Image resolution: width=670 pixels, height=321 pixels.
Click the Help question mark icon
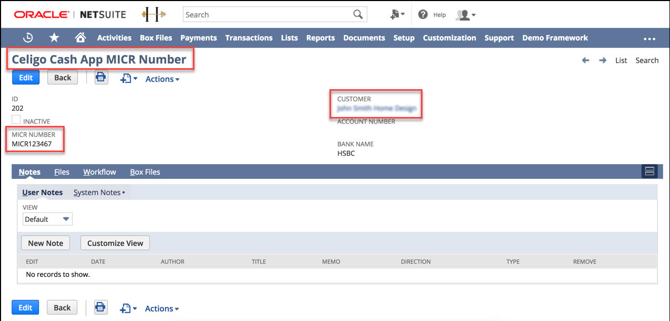coord(423,15)
